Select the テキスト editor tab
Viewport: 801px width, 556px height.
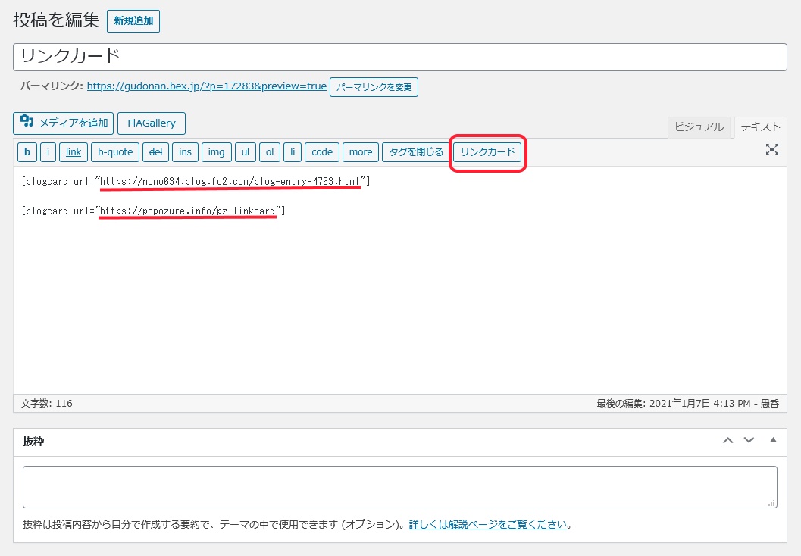760,127
